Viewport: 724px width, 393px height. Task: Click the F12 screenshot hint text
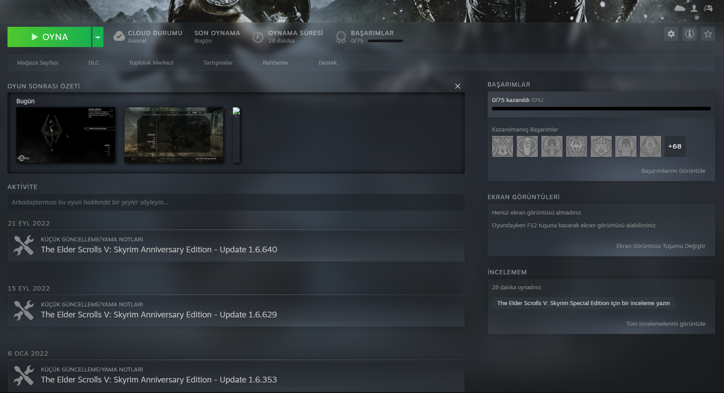(x=574, y=226)
